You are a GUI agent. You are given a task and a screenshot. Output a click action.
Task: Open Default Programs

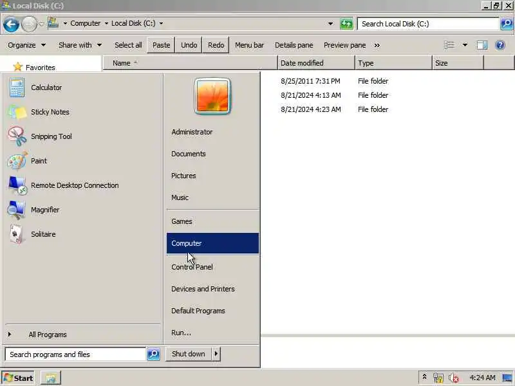(x=212, y=311)
